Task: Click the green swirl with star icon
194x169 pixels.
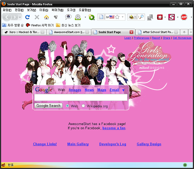Action: click(x=92, y=17)
